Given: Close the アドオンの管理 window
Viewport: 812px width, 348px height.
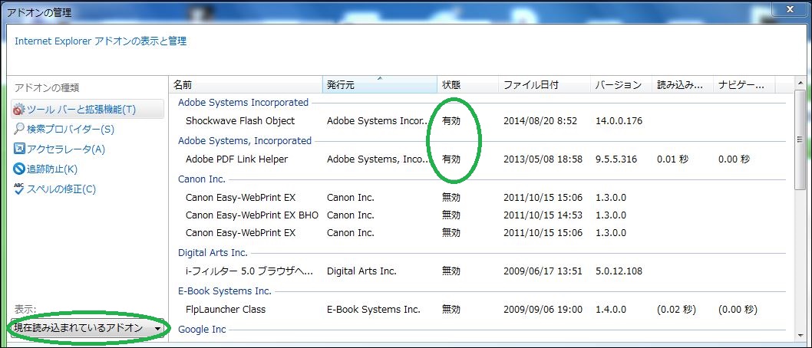Looking at the screenshot, I should pyautogui.click(x=790, y=10).
